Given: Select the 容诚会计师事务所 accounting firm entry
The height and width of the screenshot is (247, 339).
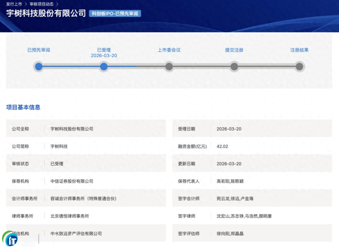Looking at the screenshot, I should coord(83,199).
